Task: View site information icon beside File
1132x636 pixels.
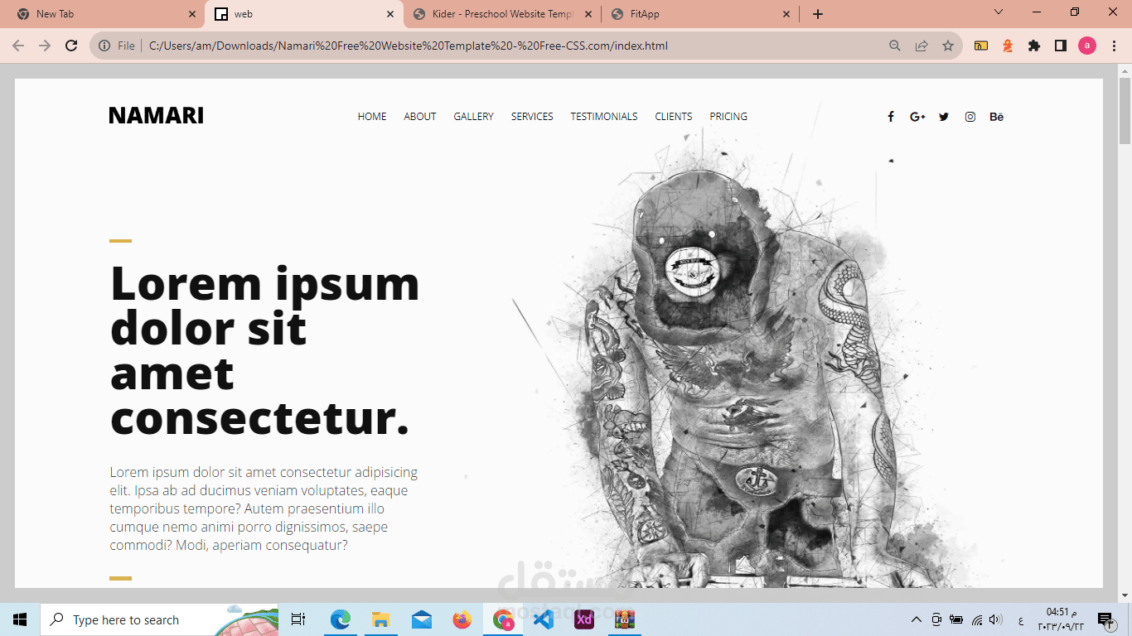Action: click(x=104, y=46)
